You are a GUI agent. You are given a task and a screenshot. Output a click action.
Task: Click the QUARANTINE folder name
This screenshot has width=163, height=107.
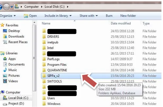tap(57, 70)
